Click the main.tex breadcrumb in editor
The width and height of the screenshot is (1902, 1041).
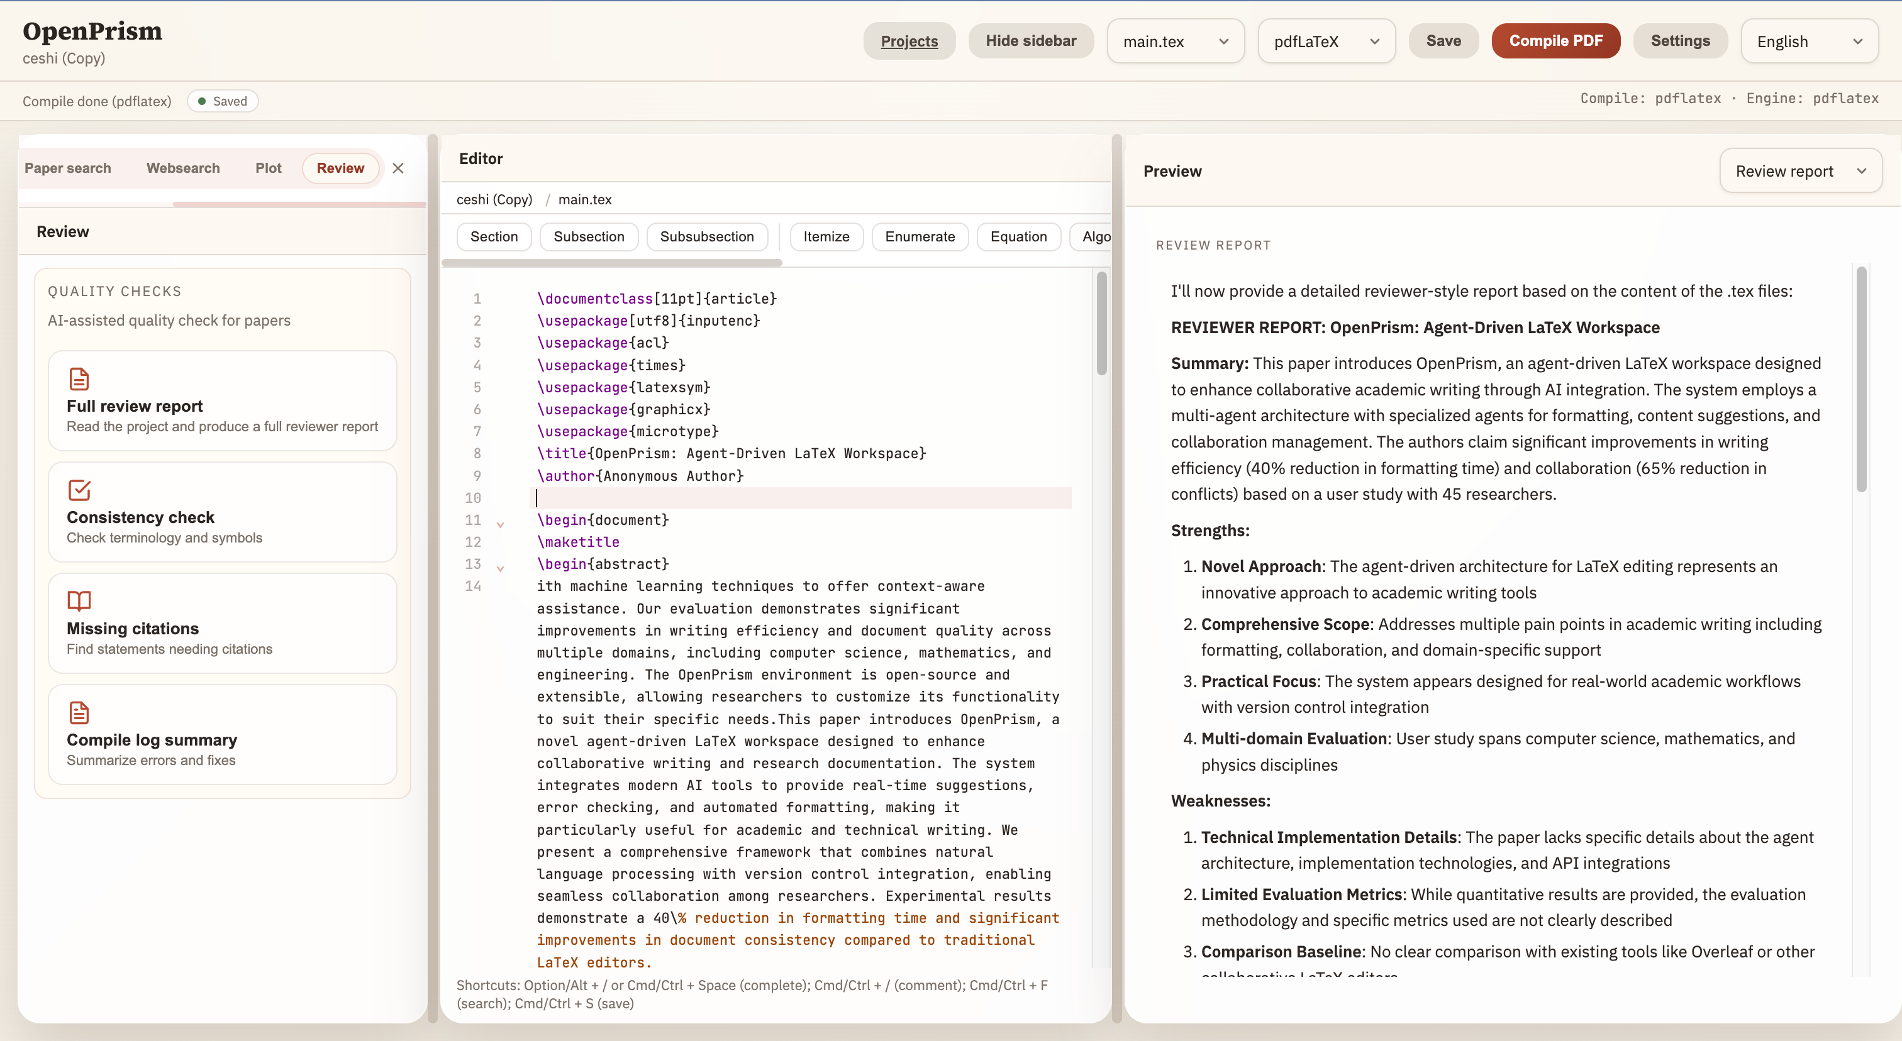tap(585, 199)
